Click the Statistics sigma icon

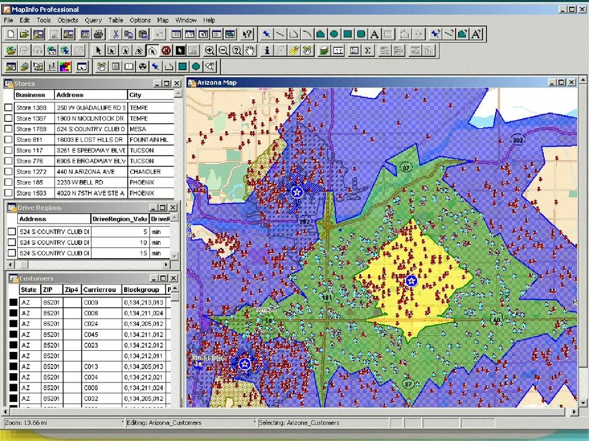point(368,51)
